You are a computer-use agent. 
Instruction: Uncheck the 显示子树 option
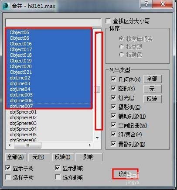(x=8, y=168)
